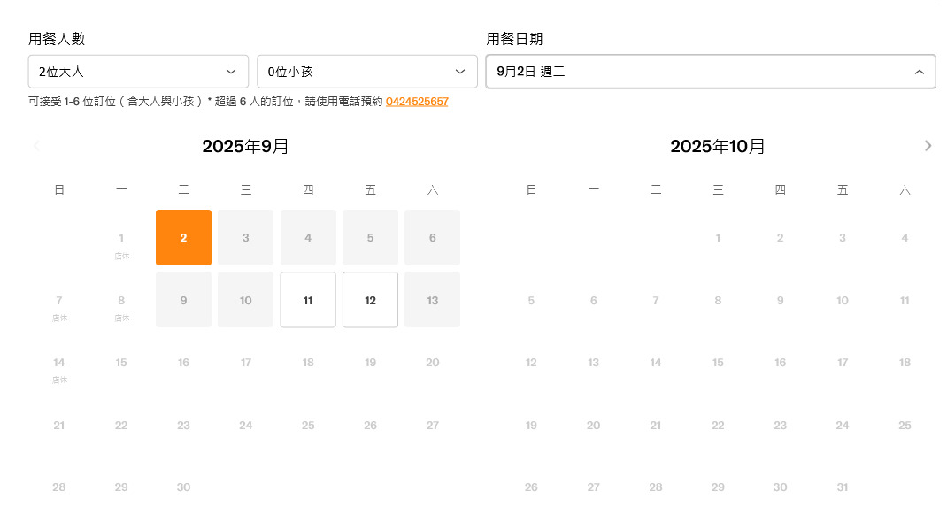The image size is (947, 529).
Task: Open the children count dropdown
Action: (366, 72)
